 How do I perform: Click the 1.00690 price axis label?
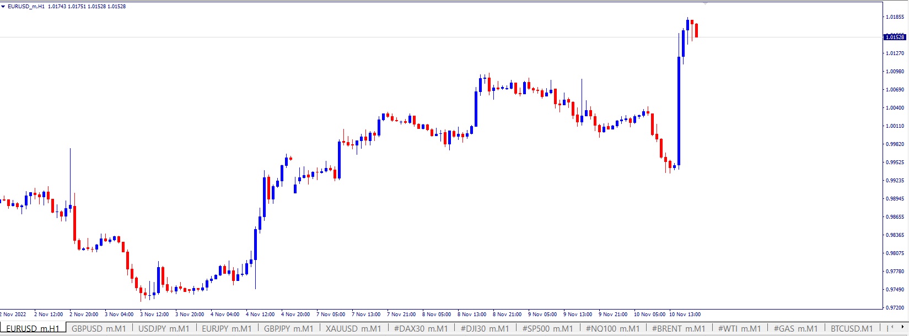[895, 90]
